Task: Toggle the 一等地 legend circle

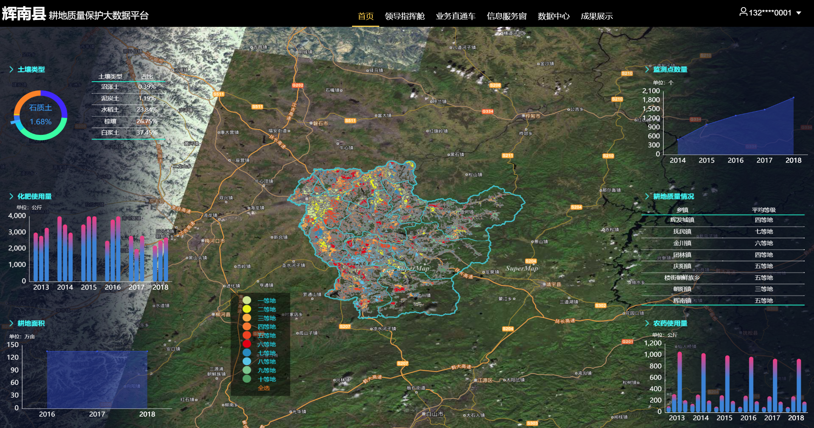Action: (247, 300)
